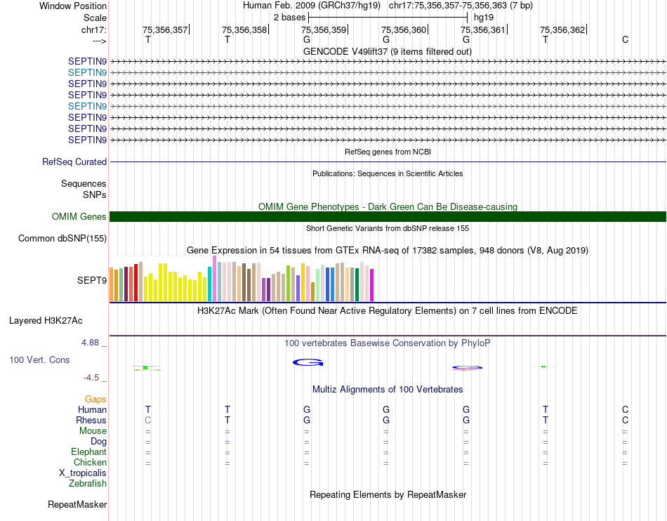This screenshot has width=667, height=521.
Task: Click the Dog alignment row label
Action: (x=98, y=442)
